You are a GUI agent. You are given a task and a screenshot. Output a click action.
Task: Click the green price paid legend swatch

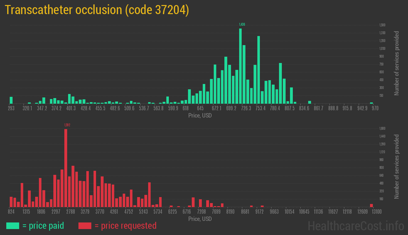[x=13, y=226]
